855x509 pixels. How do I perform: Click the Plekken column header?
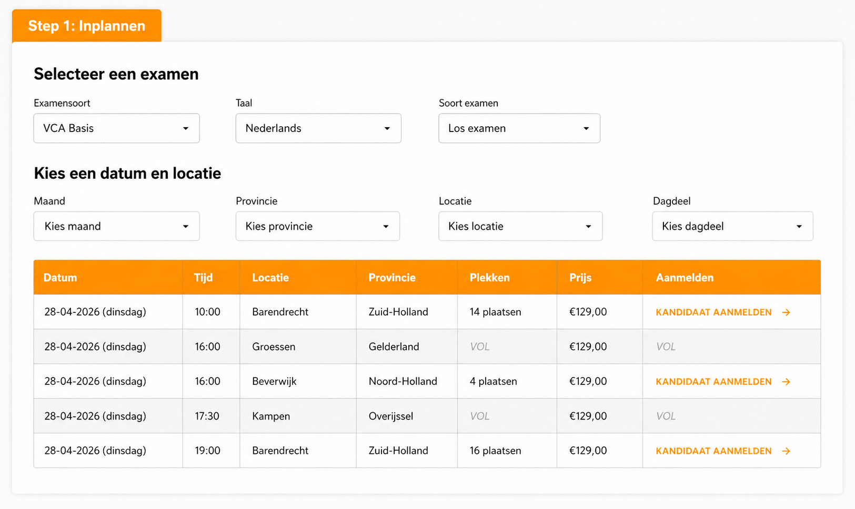(489, 278)
